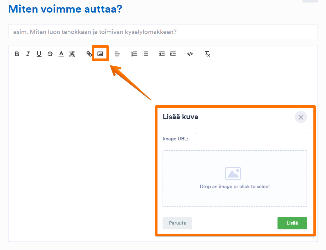Focus the Image URL field
Screen dimensions: 326x250
coord(251,139)
